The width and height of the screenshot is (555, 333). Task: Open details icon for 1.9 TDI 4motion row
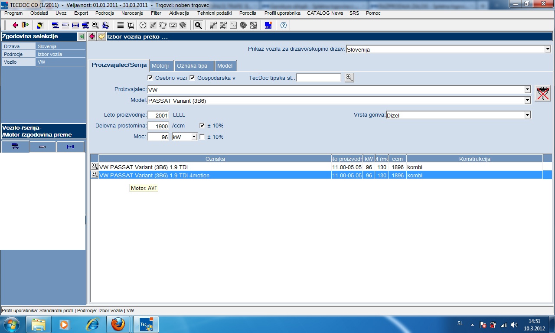point(94,175)
